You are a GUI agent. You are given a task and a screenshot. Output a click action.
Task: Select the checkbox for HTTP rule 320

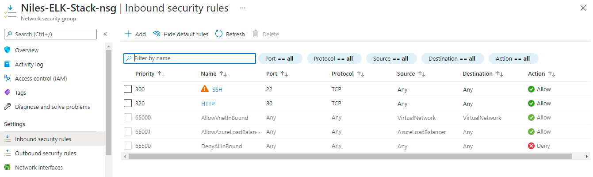[x=128, y=103]
